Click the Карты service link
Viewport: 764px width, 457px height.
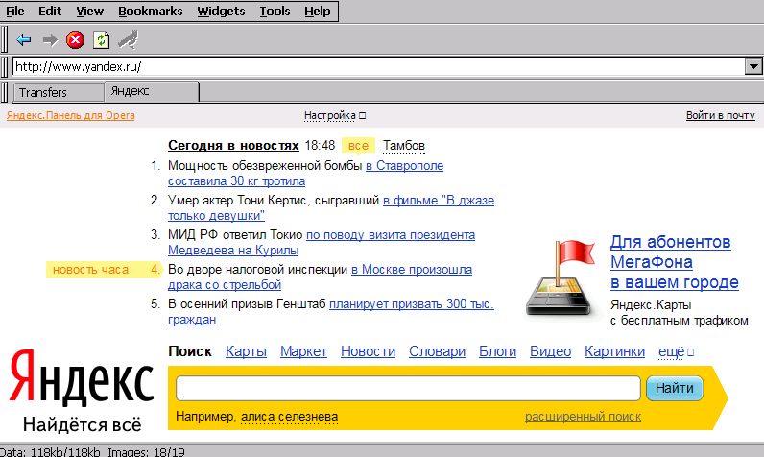[246, 352]
